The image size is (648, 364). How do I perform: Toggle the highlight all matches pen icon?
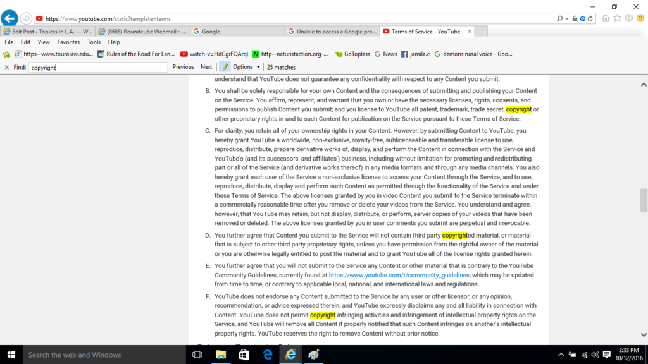point(225,67)
